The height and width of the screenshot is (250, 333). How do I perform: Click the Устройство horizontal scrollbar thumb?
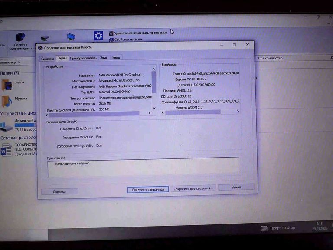click(x=94, y=114)
